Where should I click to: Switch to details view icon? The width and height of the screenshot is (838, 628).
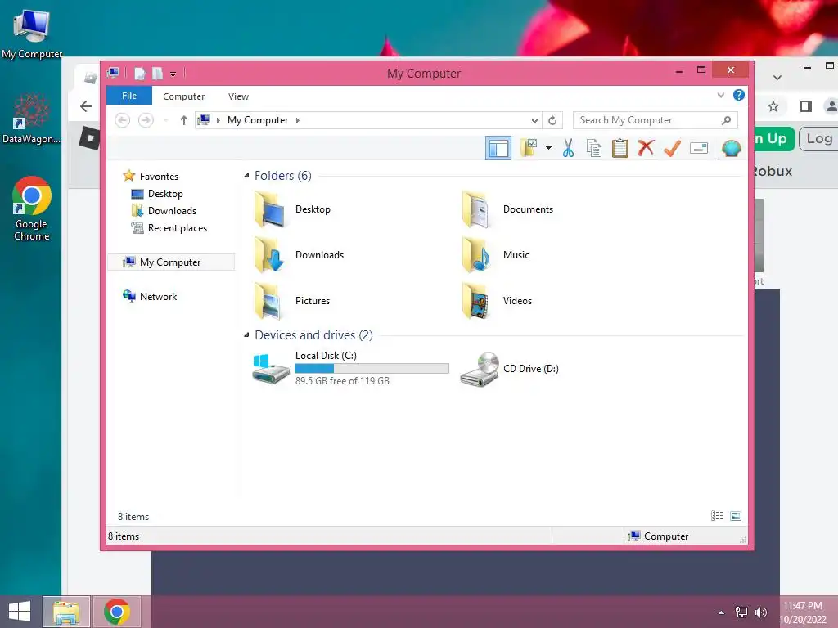(x=717, y=516)
